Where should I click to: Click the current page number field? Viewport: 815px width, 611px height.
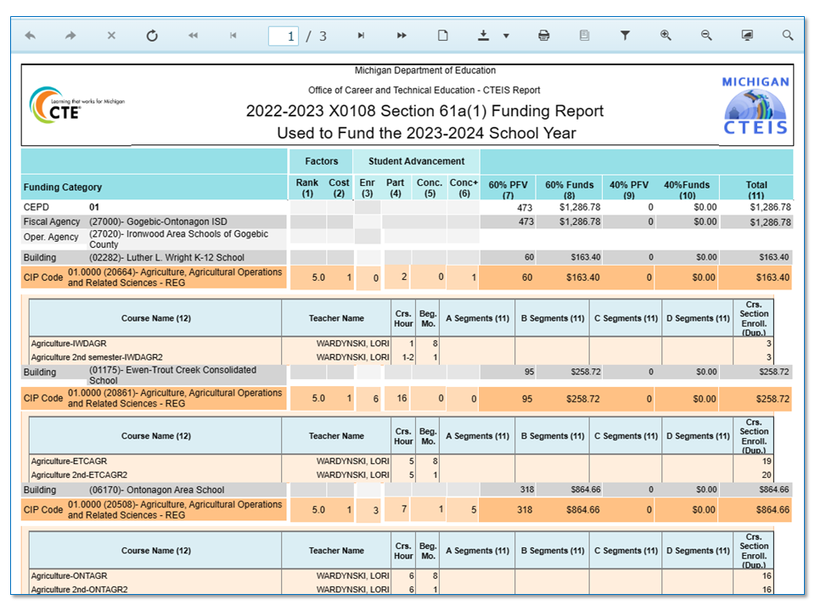coord(284,36)
